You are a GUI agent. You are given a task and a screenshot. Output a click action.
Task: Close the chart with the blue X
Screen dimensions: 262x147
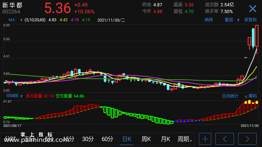(x=253, y=9)
